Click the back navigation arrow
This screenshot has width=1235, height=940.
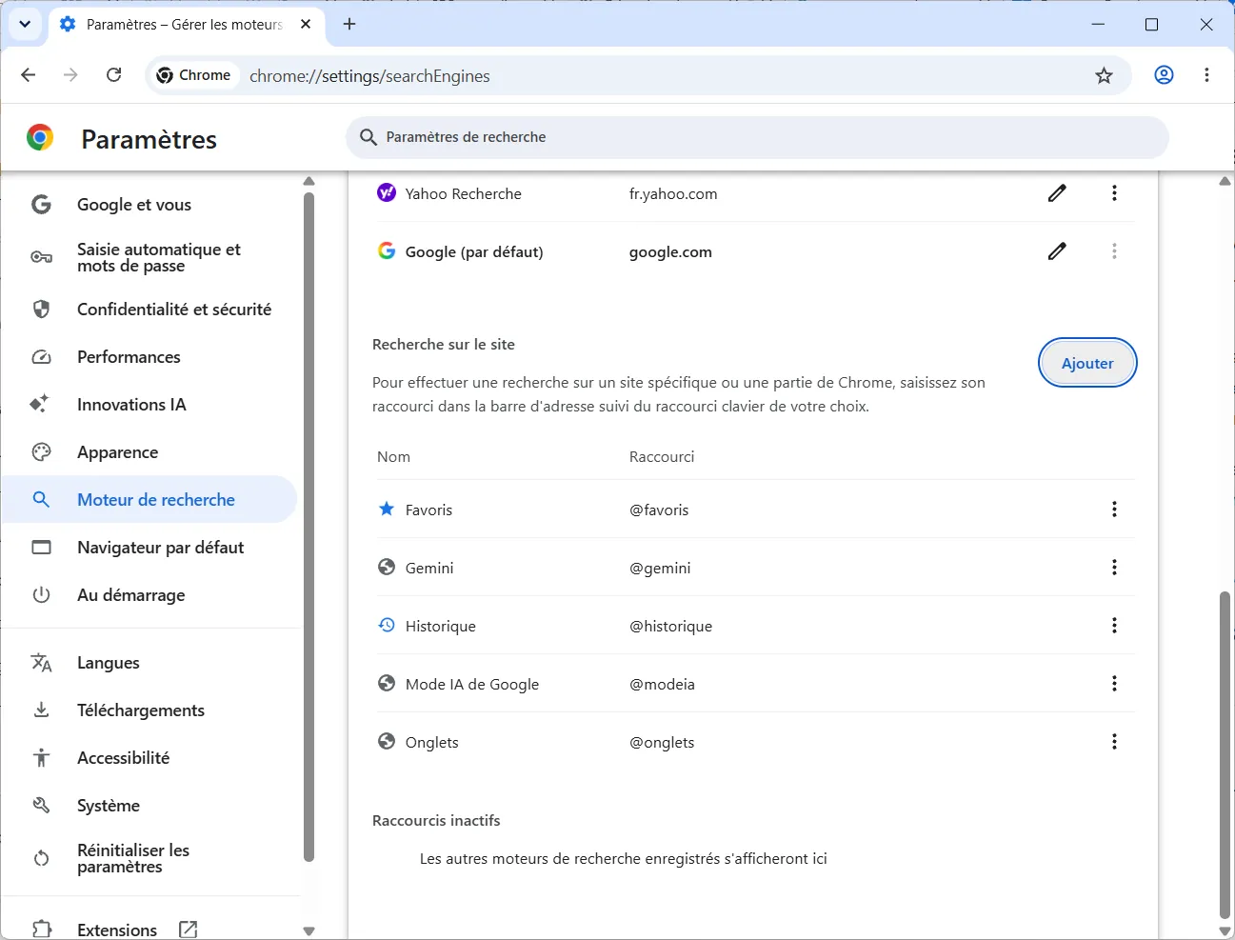[29, 75]
